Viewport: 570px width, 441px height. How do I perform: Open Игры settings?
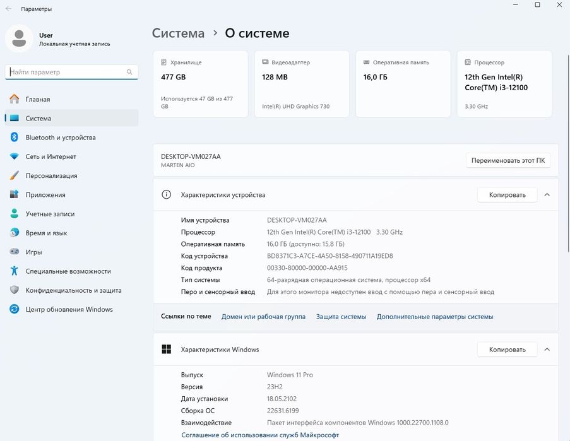tap(71, 252)
